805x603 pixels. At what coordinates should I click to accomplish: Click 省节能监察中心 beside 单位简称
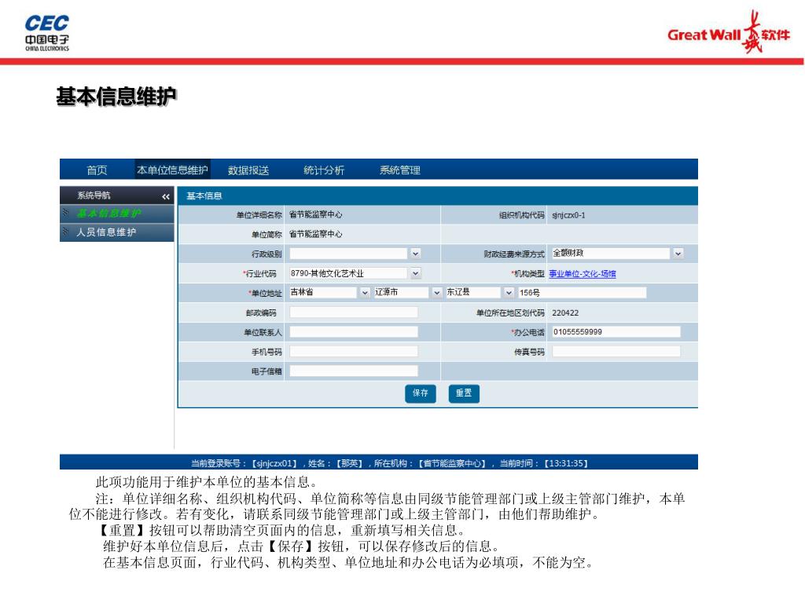tap(316, 234)
